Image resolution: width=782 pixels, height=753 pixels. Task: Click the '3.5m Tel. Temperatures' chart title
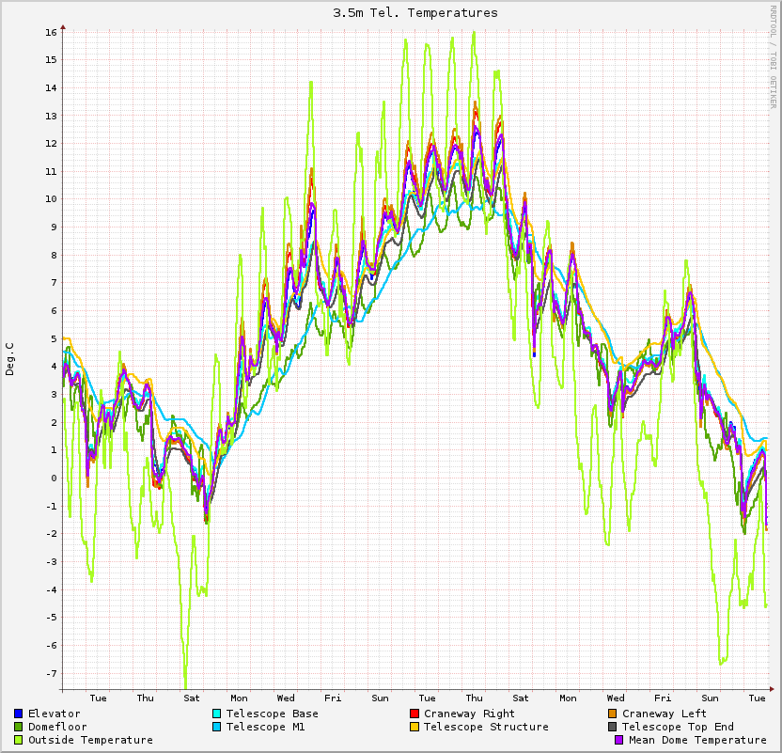tap(415, 13)
